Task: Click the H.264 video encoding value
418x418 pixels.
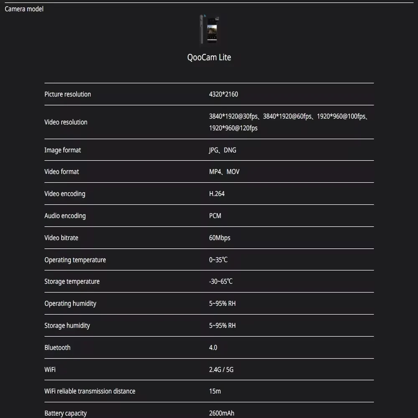Action: point(217,194)
